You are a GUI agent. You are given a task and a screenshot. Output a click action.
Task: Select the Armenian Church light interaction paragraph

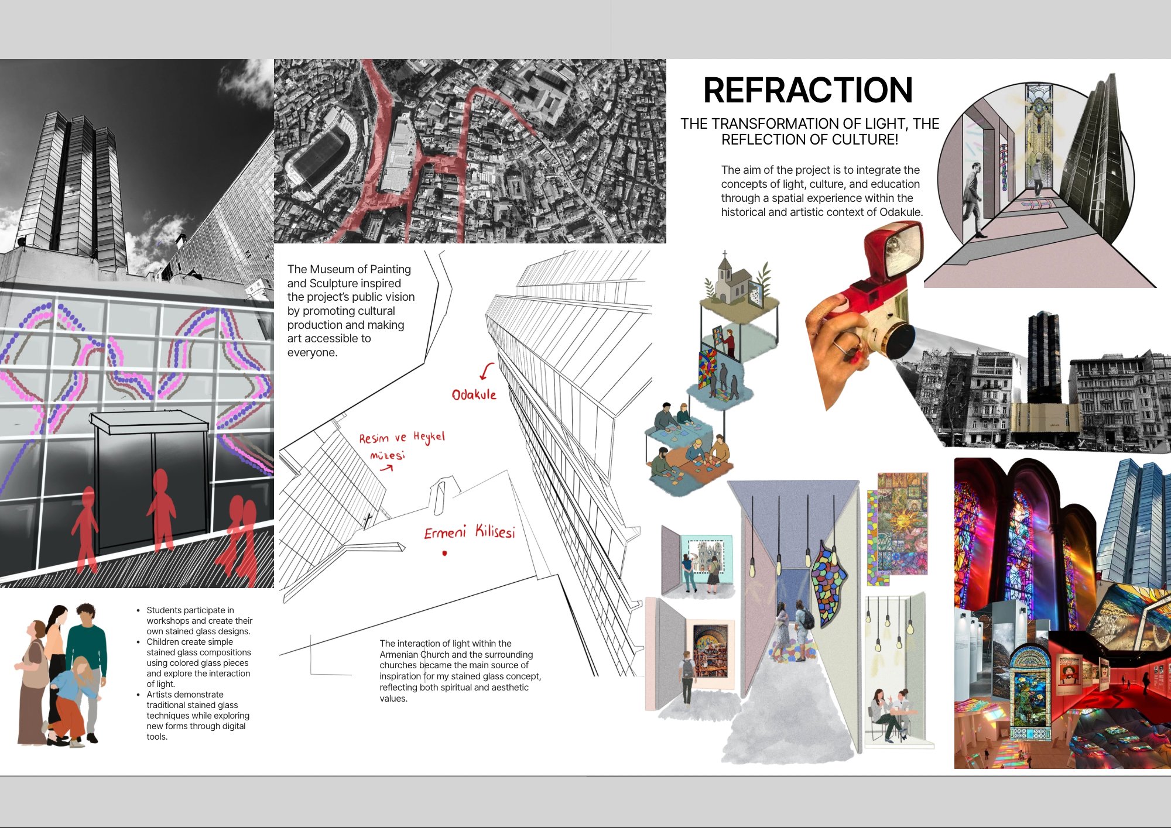pos(460,671)
